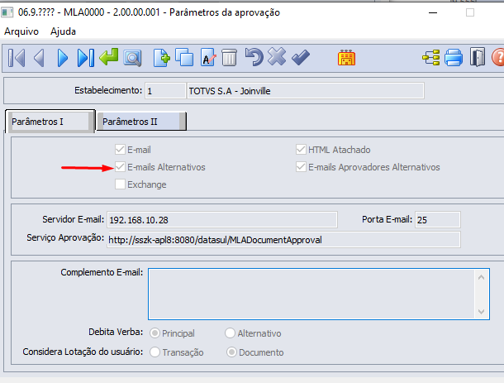
Task: Toggle HTML Atachado checkbox
Action: coord(301,150)
